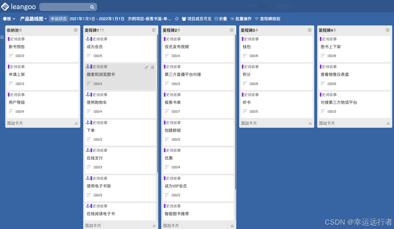Screen dimensions: 394x229
Task: Open 批量操作 batch operations
Action: tap(241, 19)
